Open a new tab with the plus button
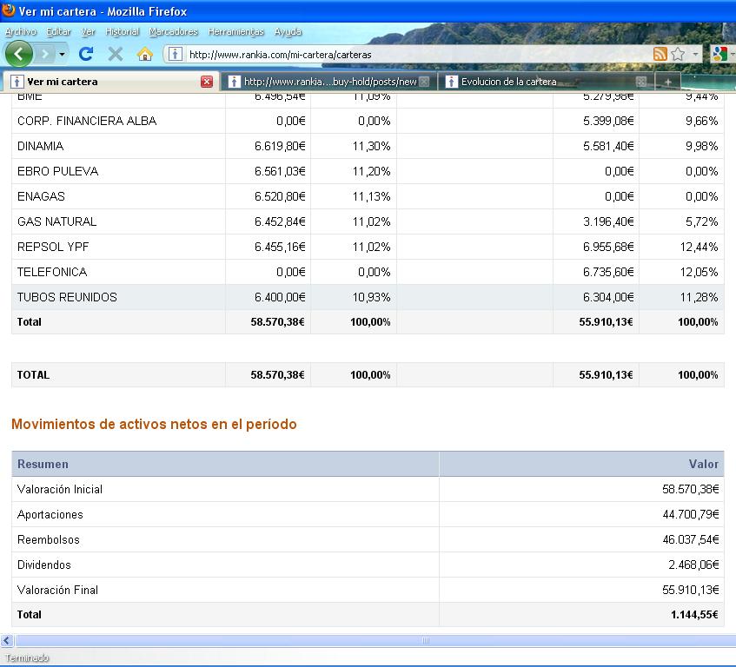This screenshot has width=736, height=667. pyautogui.click(x=667, y=82)
